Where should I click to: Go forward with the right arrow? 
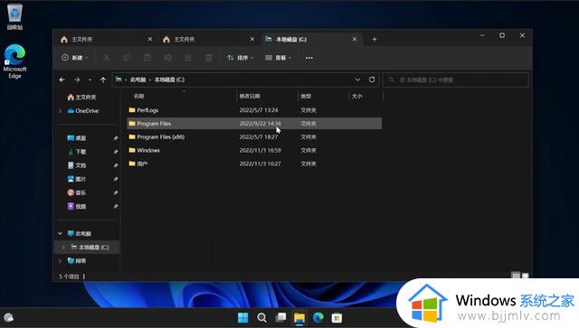[77, 80]
